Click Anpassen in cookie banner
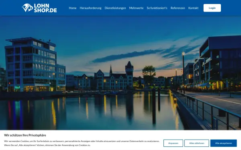Screen dimensions: 241x150 click(173, 143)
